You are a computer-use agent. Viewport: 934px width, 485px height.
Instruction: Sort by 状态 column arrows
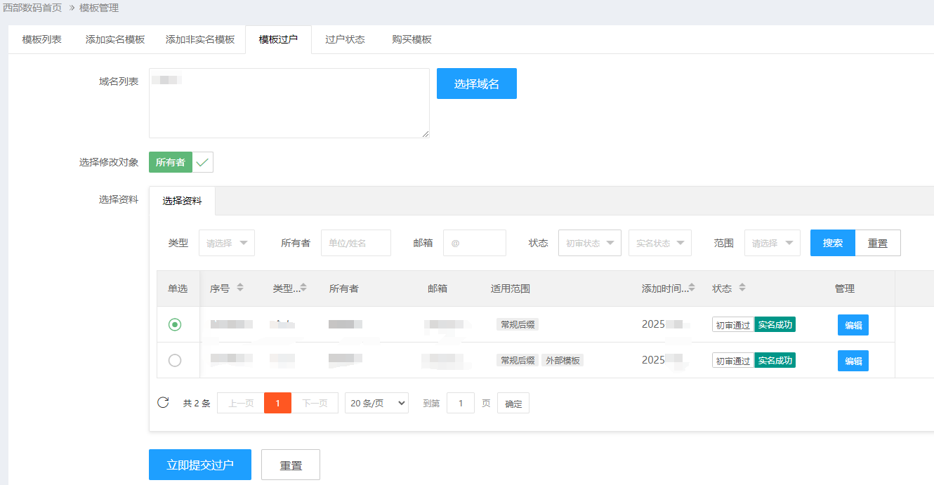click(x=742, y=288)
